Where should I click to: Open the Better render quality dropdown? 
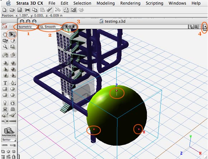pos(9,140)
